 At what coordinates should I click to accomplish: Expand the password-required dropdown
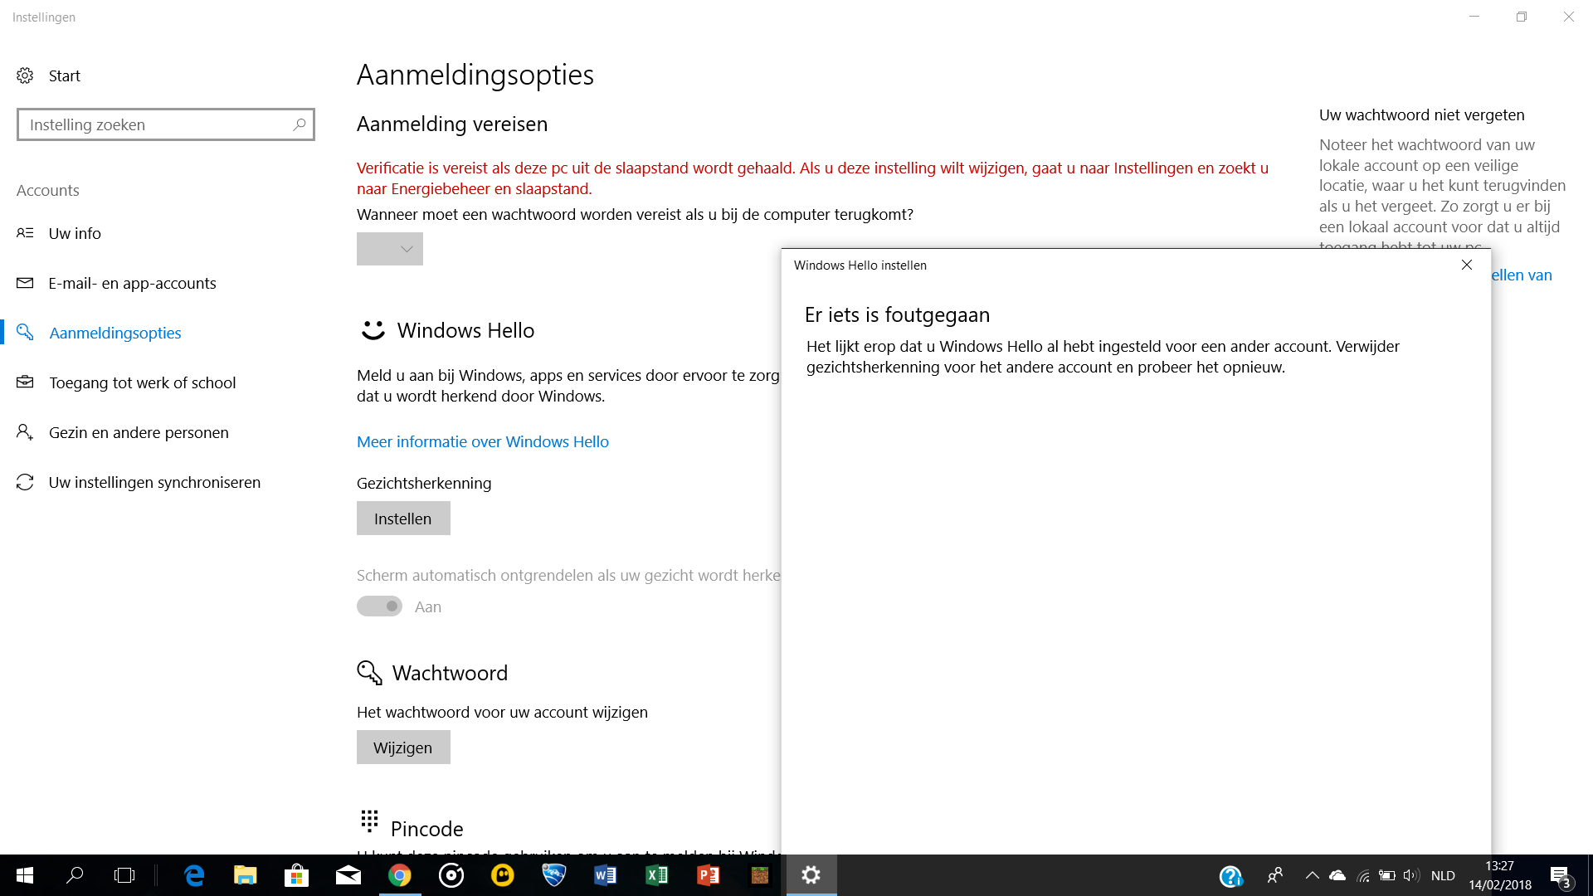[x=390, y=249]
